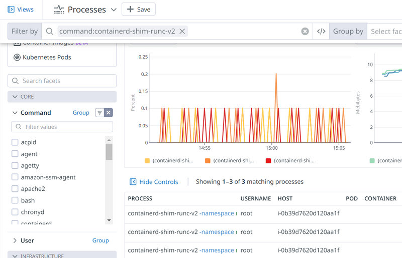The image size is (402, 258).
Task: Click the Save button
Action: pyautogui.click(x=139, y=10)
